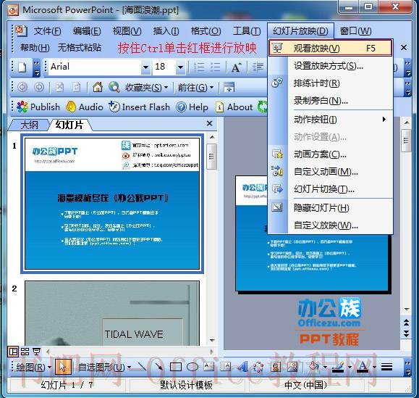Open the 视图(V) menu
Screen dimensions: 419x398
pos(127,31)
